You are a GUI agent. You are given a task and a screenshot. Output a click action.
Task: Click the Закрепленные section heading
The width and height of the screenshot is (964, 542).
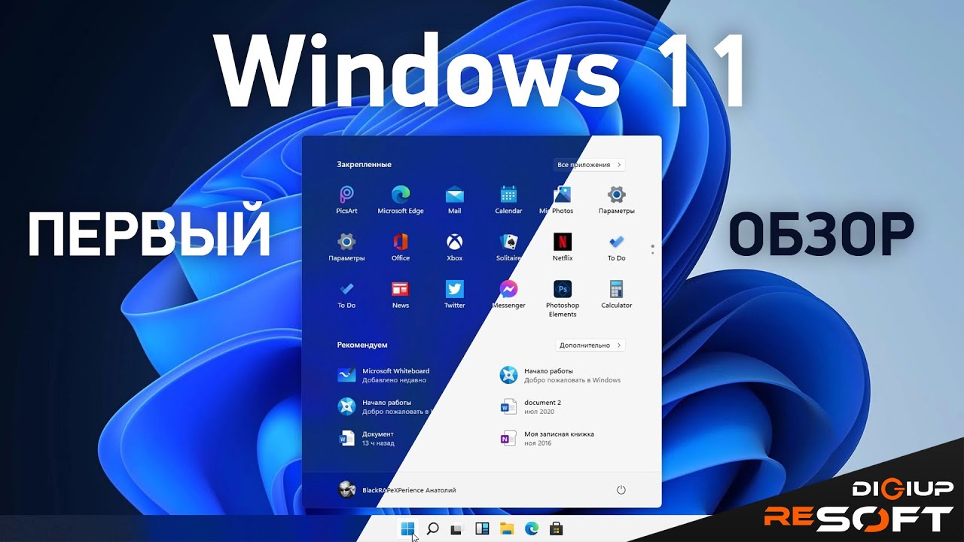(x=364, y=164)
